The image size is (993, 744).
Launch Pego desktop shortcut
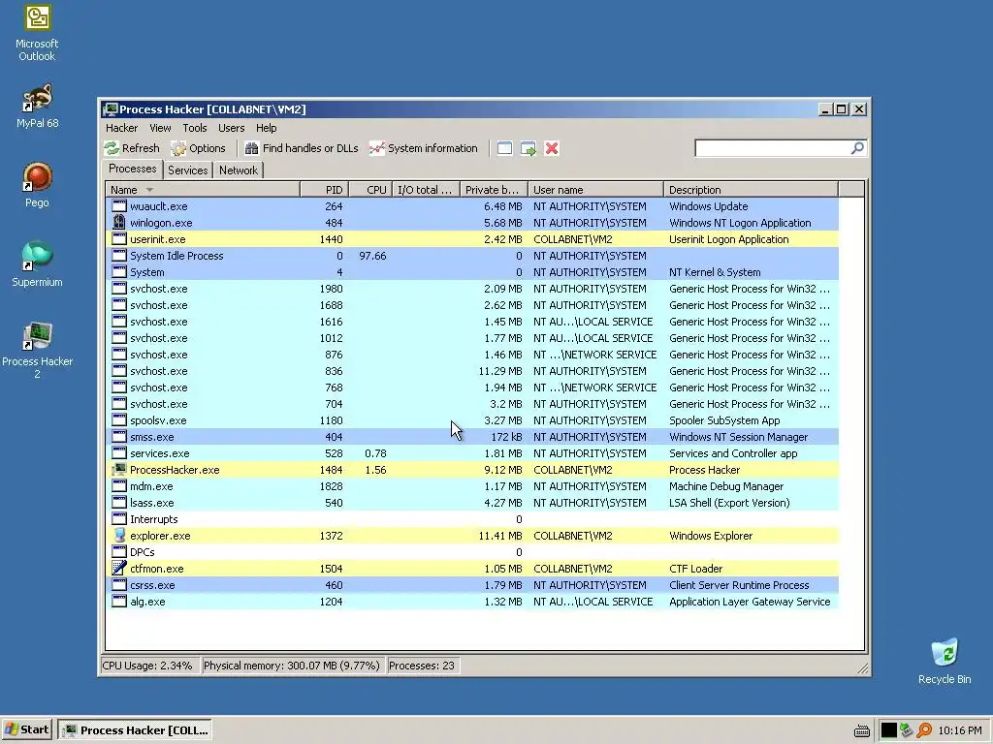[x=37, y=185]
